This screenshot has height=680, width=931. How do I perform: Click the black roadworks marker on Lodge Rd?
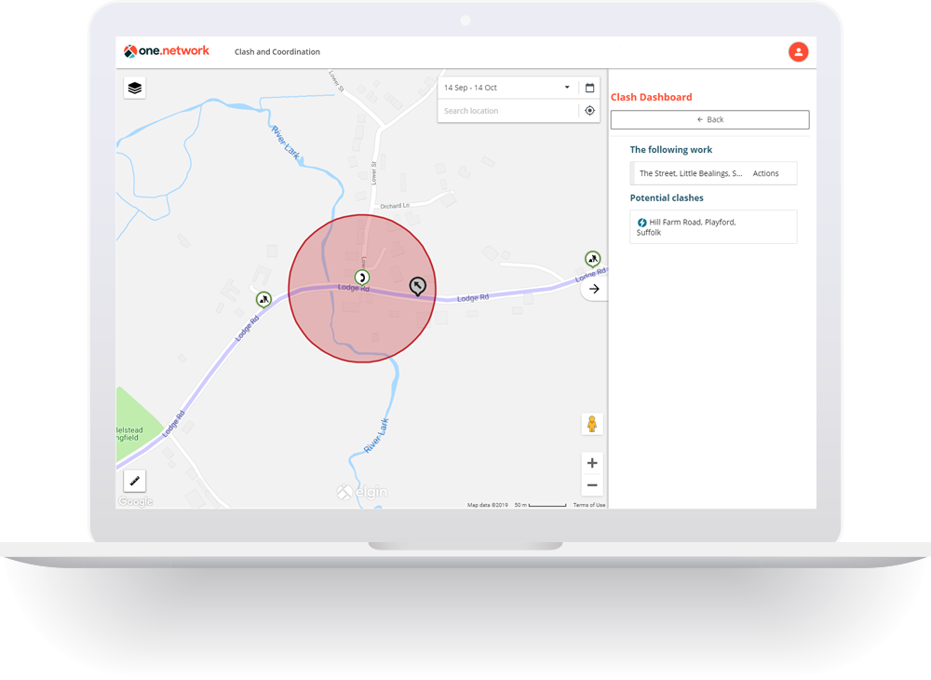pyautogui.click(x=418, y=285)
